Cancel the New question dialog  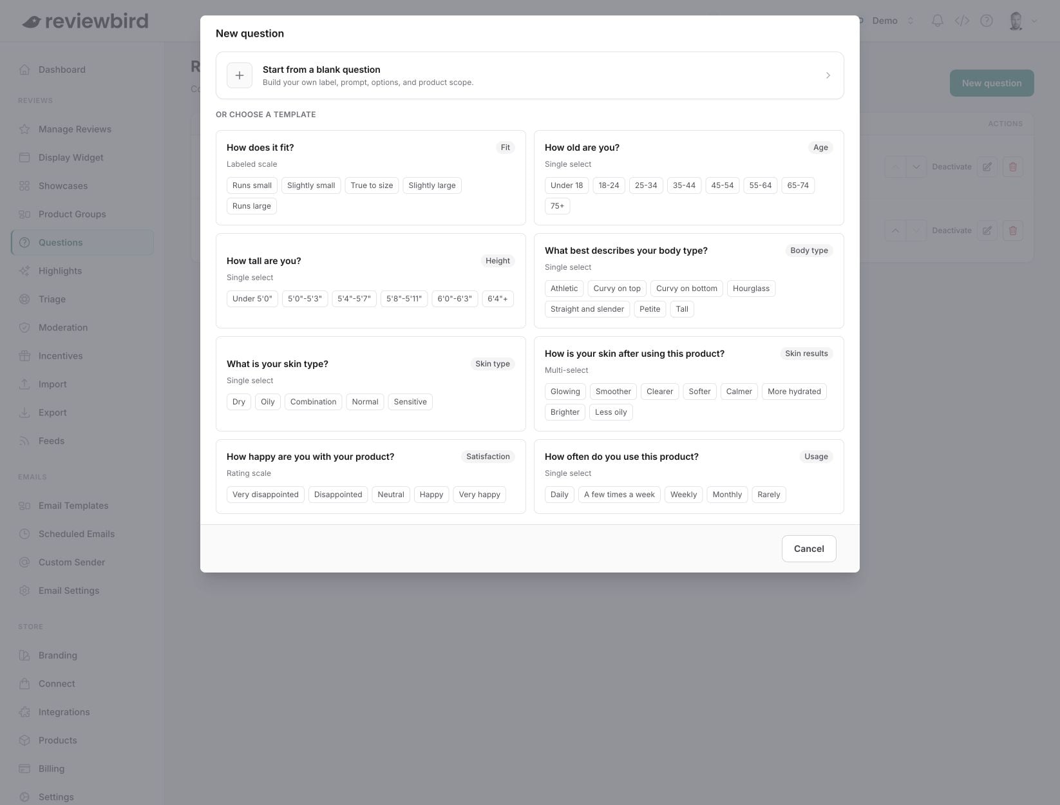point(809,549)
